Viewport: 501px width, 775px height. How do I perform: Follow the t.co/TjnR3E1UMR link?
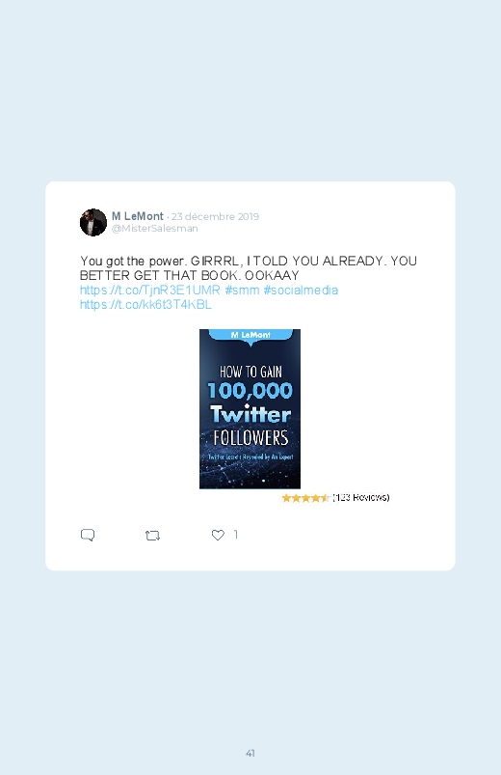[x=150, y=290]
